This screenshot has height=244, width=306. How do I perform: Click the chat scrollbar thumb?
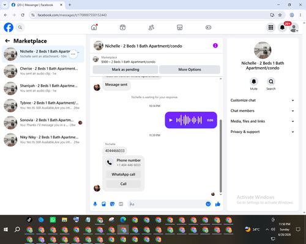tap(220, 156)
